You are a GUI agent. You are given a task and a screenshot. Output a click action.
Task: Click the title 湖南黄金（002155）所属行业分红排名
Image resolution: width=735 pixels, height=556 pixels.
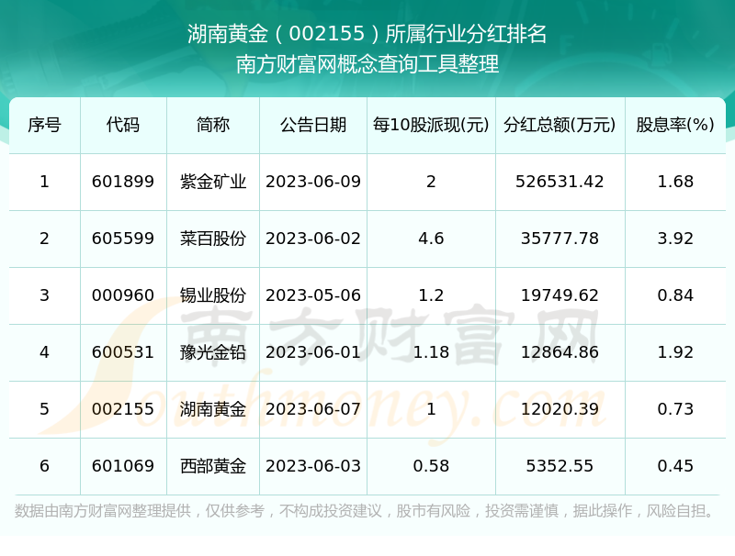(x=367, y=34)
